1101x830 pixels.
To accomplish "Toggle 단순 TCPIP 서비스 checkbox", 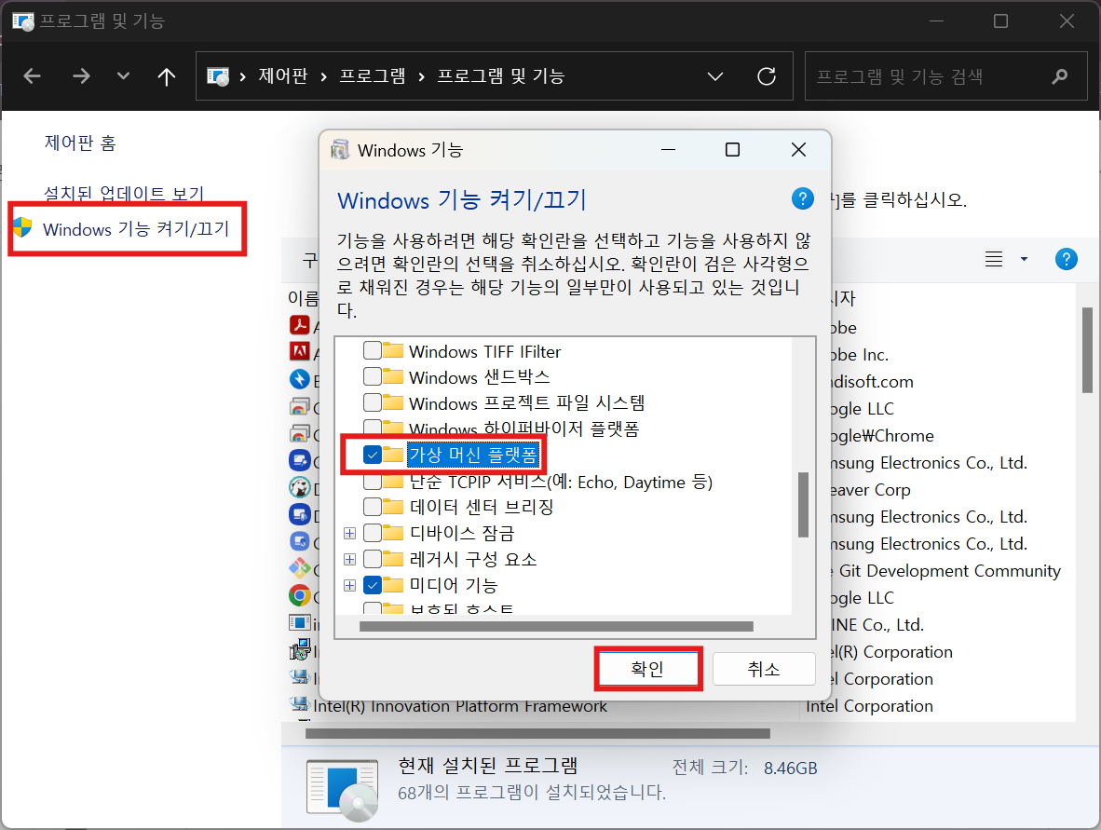I will click(373, 483).
